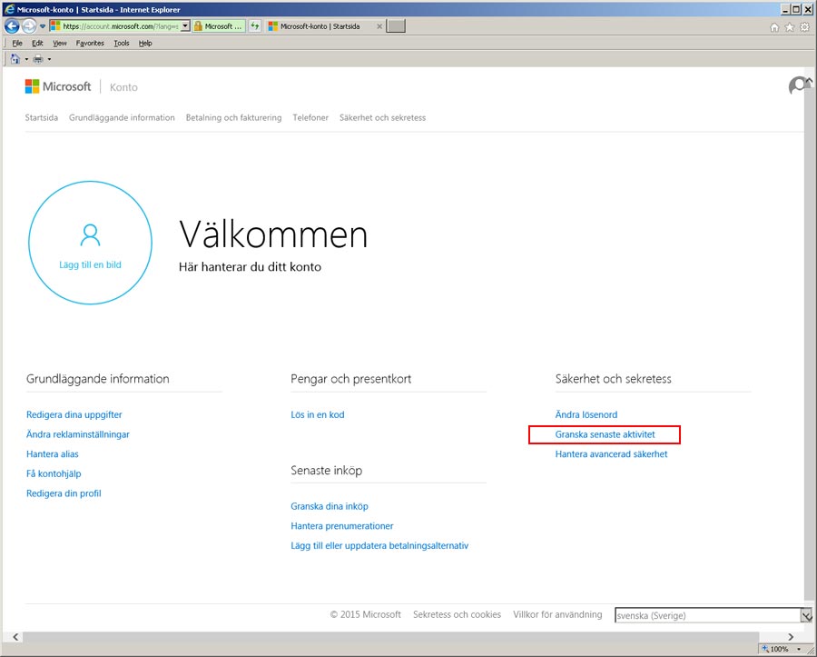This screenshot has height=657, width=817.
Task: Expand the Home icon dropdown arrow
Action: pyautogui.click(x=26, y=59)
